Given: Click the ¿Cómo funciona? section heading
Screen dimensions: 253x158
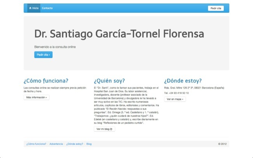Looking at the screenshot, I should pos(46,81).
